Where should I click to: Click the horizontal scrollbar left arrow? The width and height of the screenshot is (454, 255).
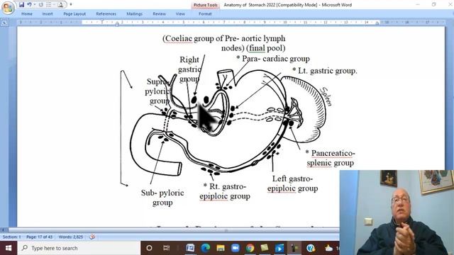3,230
